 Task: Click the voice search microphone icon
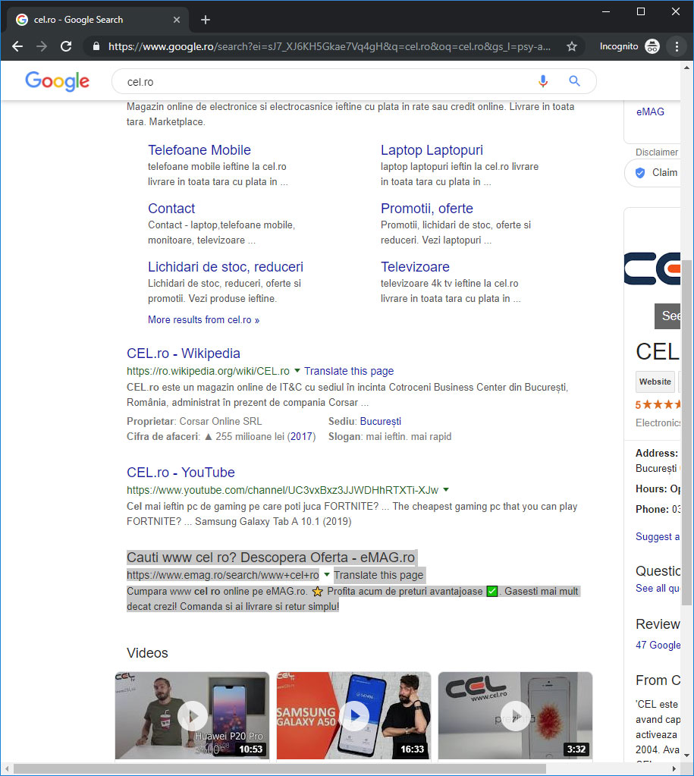(543, 81)
